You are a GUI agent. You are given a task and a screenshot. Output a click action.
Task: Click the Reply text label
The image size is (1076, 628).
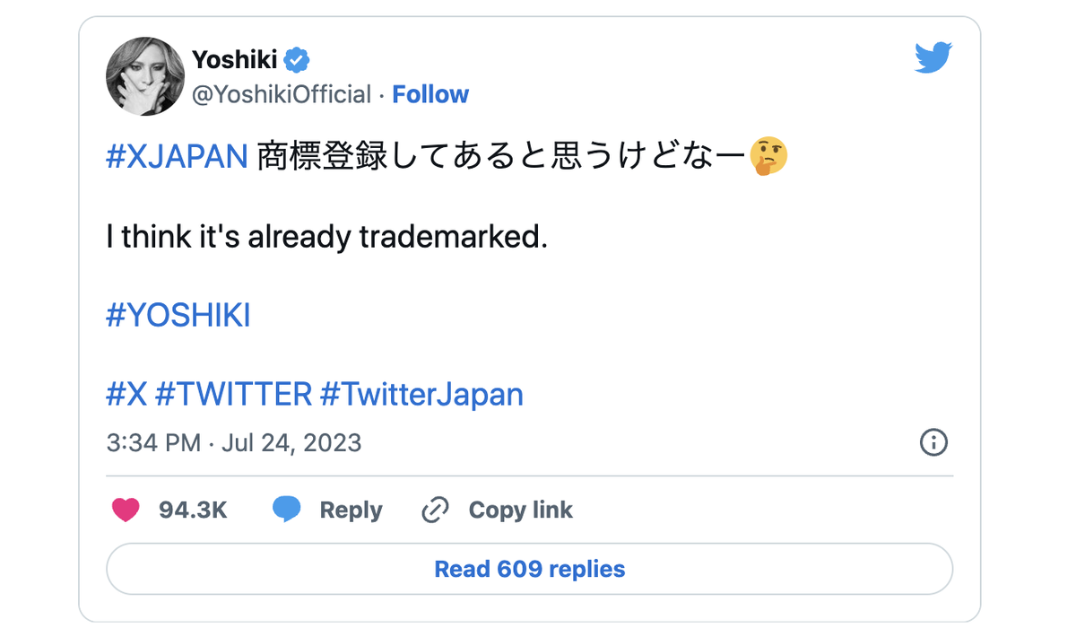pos(351,510)
